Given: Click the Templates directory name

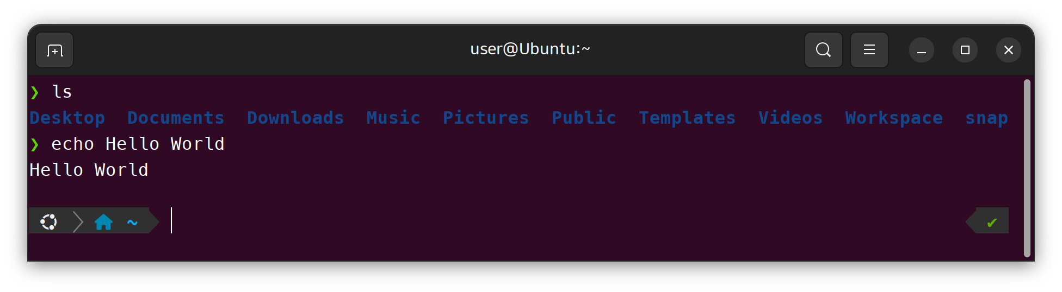Looking at the screenshot, I should (x=687, y=118).
